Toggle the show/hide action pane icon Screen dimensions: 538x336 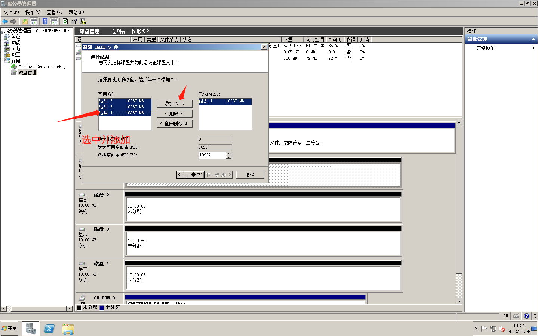(x=54, y=21)
